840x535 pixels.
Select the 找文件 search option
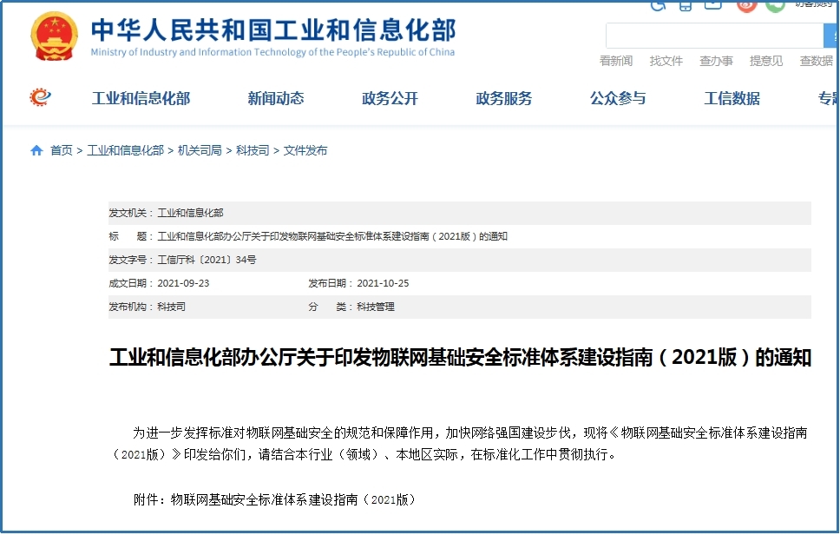coord(666,61)
